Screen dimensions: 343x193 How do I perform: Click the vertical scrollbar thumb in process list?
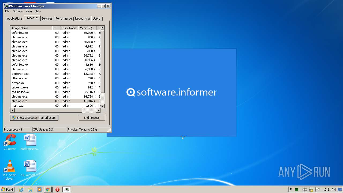tap(103, 61)
